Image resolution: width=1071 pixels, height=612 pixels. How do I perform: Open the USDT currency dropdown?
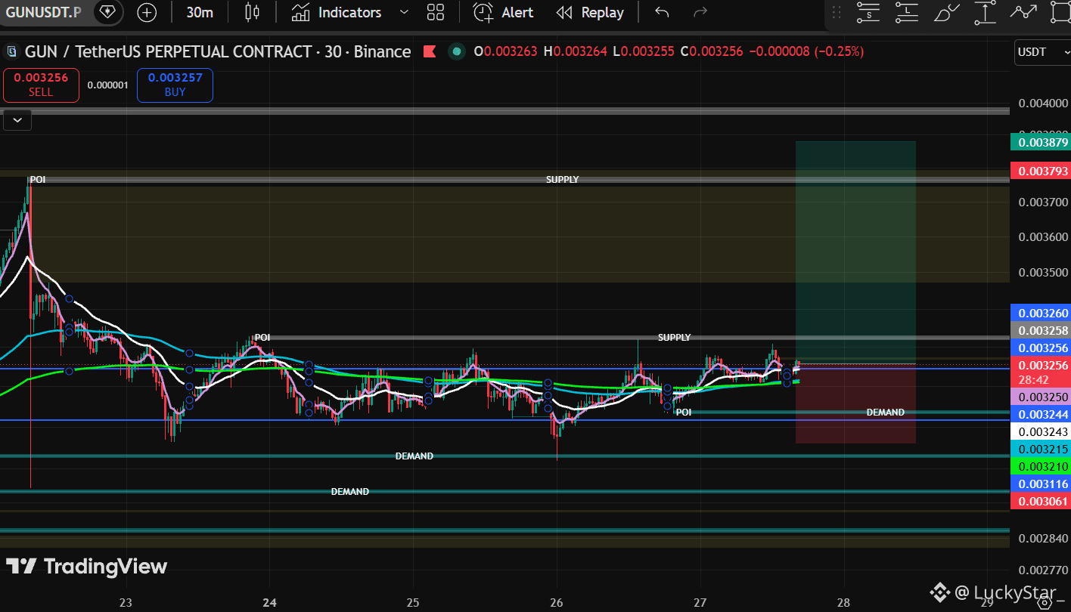tap(1040, 51)
